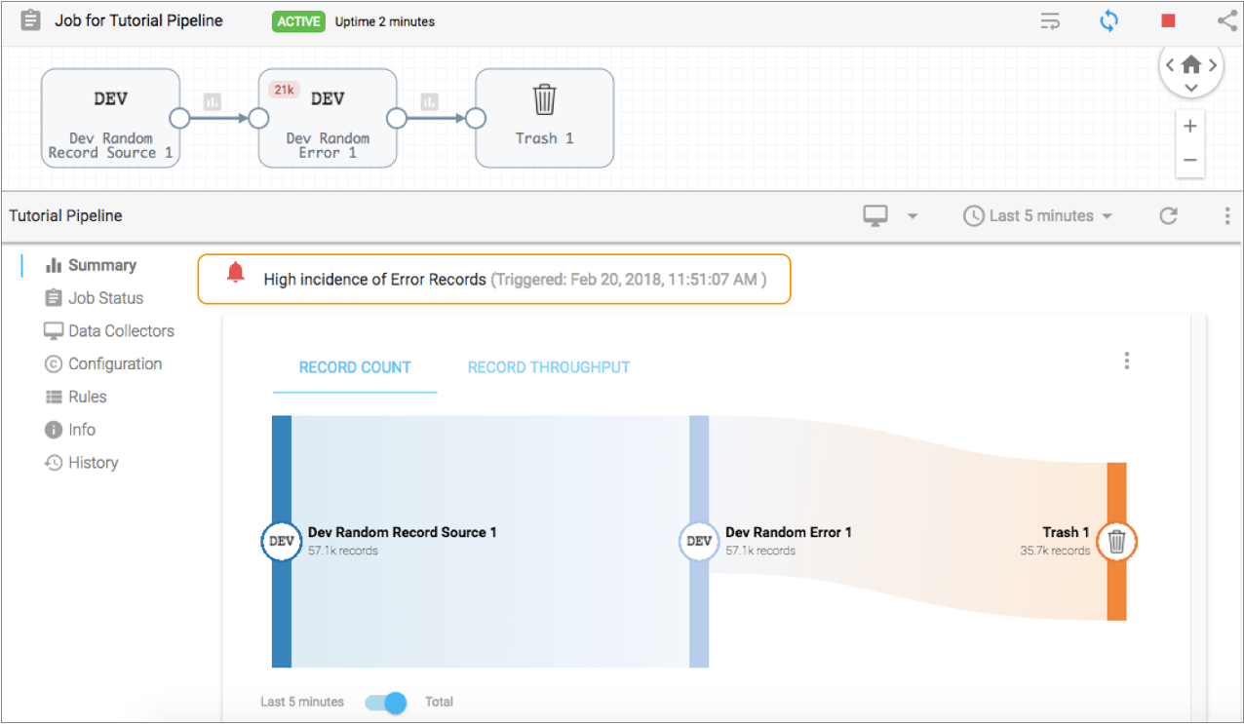Image resolution: width=1244 pixels, height=724 pixels.
Task: Click the red alert bell icon
Action: click(x=235, y=273)
